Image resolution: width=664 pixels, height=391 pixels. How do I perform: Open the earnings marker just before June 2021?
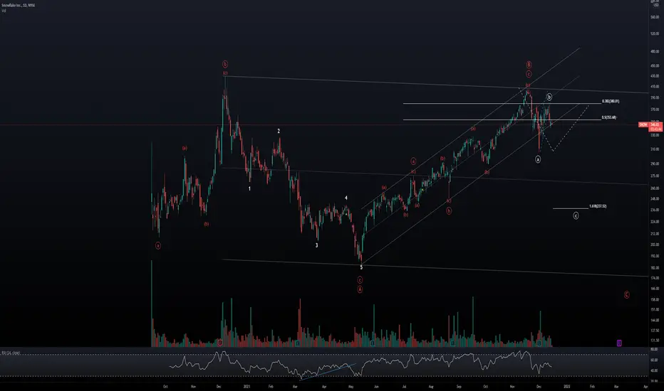coord(373,343)
